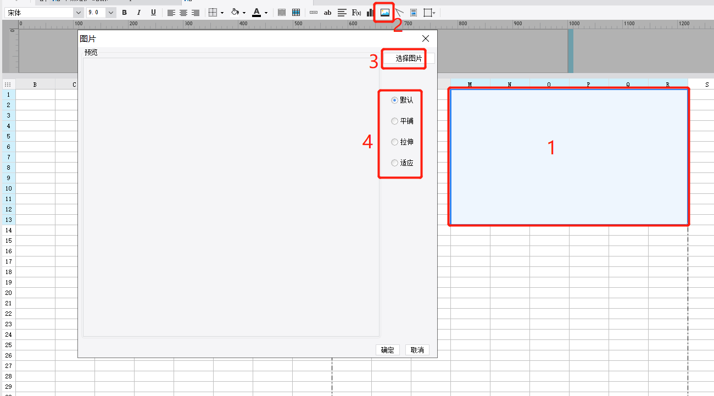
Task: Select row header 5
Action: tap(8, 136)
